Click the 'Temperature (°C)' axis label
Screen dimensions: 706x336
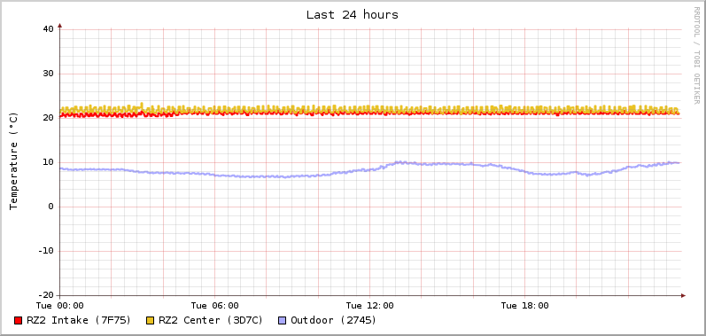(x=13, y=161)
